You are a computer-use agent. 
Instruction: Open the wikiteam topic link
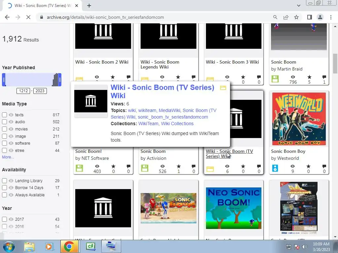point(147,110)
